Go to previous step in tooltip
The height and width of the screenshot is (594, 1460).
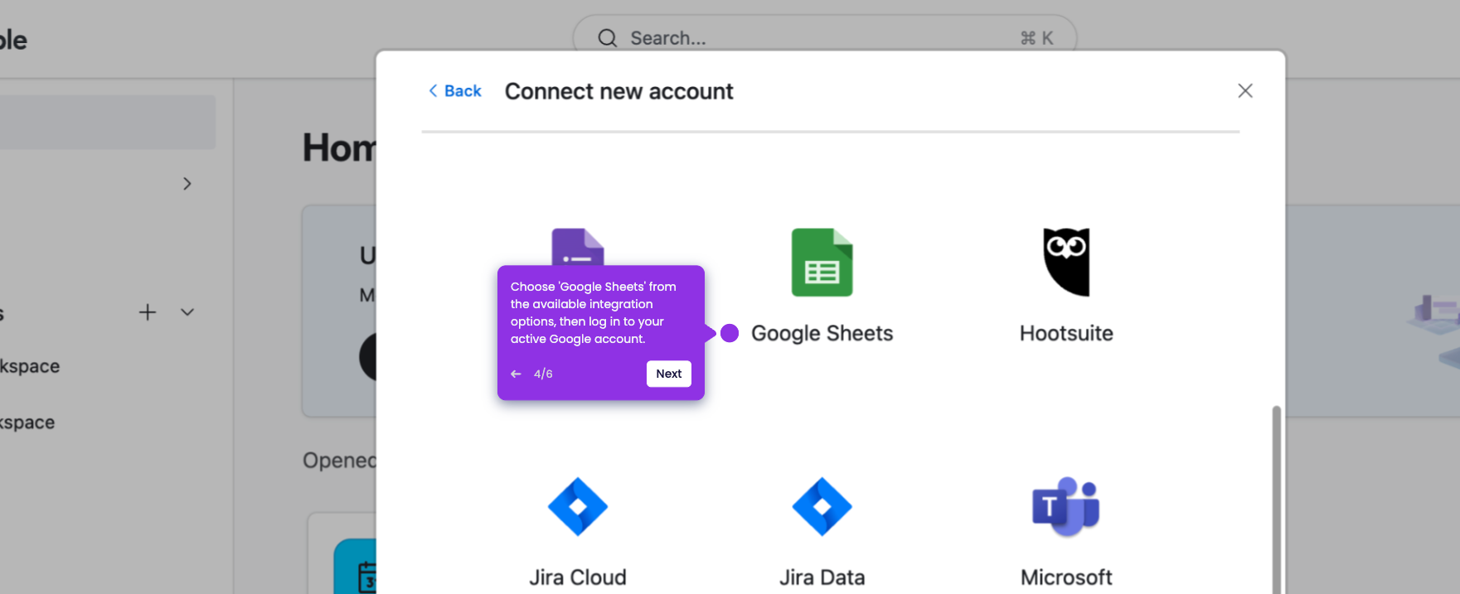point(516,374)
